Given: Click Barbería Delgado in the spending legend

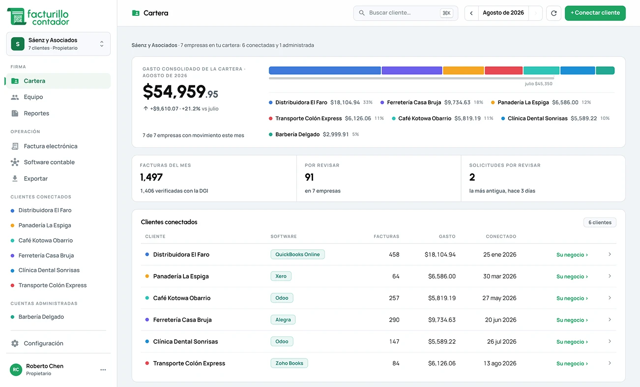Looking at the screenshot, I should (314, 135).
